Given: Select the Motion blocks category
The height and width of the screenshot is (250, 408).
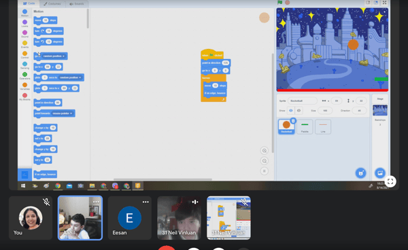Looking at the screenshot, I should [24, 13].
